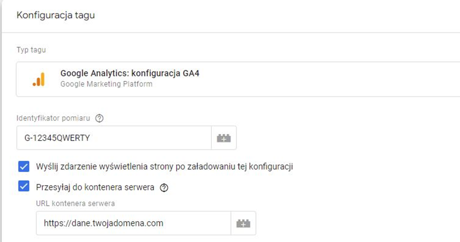The width and height of the screenshot is (460, 242).
Task: Open help icon beside Identyfikator pomiaru
Action: (100, 118)
